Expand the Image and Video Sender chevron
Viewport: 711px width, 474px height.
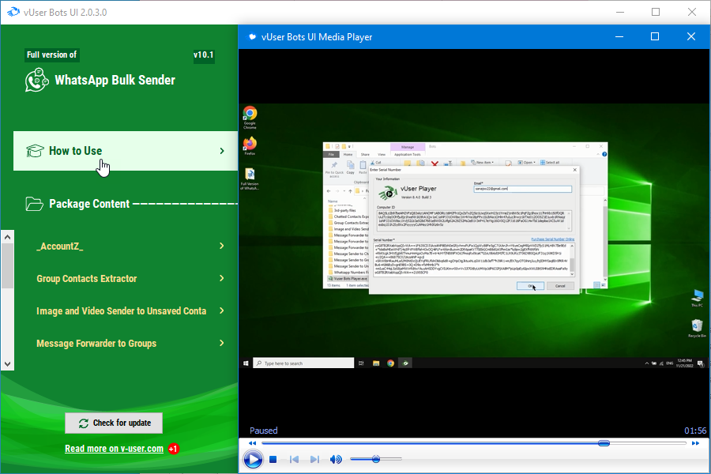(x=222, y=310)
